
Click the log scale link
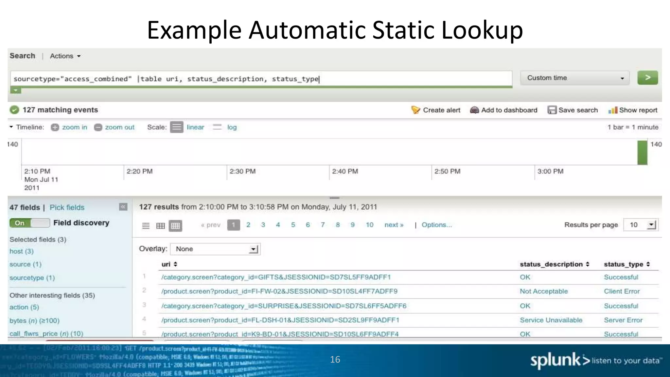(x=232, y=127)
